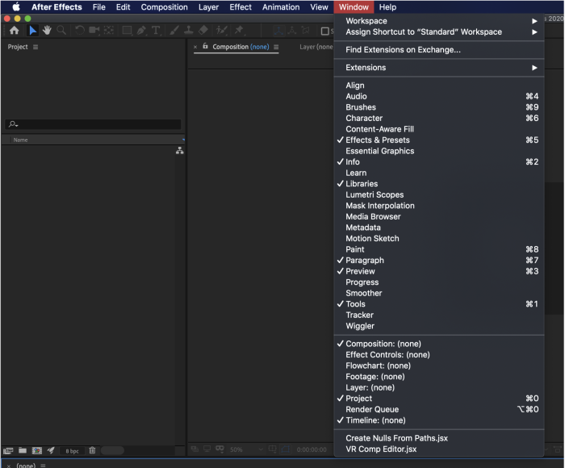
Task: Run VR Comp Editor.jsx script
Action: tap(439, 449)
